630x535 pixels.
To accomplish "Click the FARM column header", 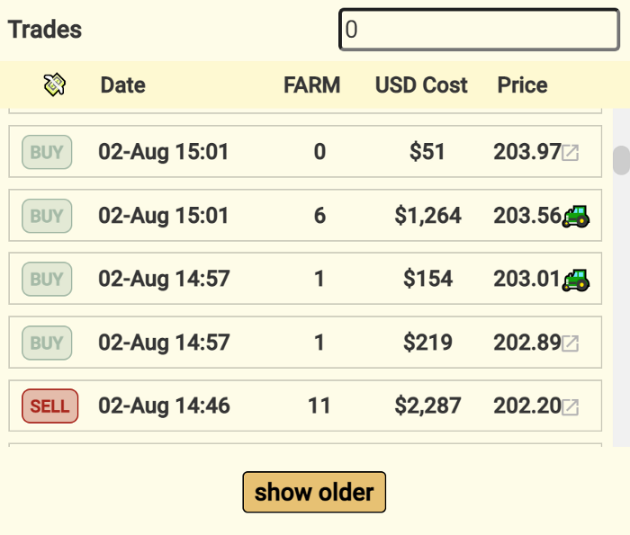I will coord(312,85).
